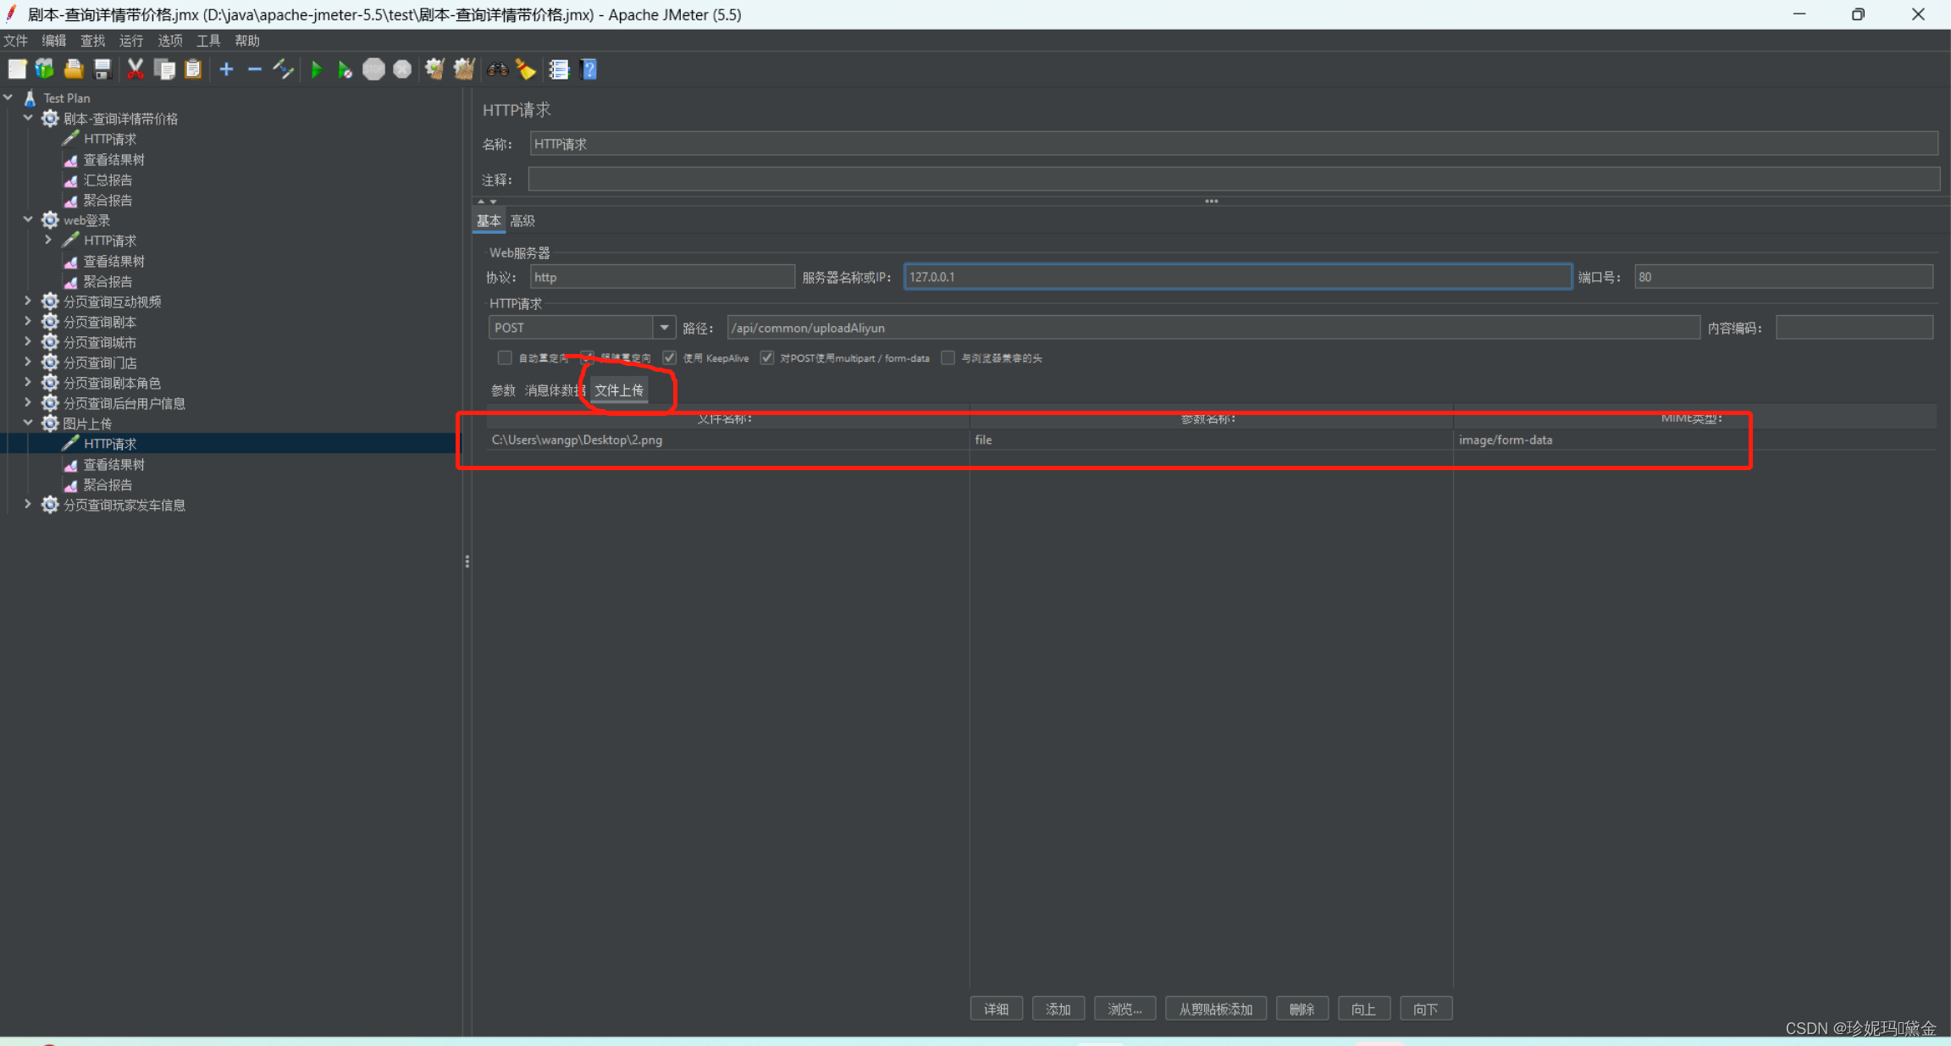The image size is (1951, 1046).
Task: Collapse the 图片上传 thread group
Action: pyautogui.click(x=28, y=423)
